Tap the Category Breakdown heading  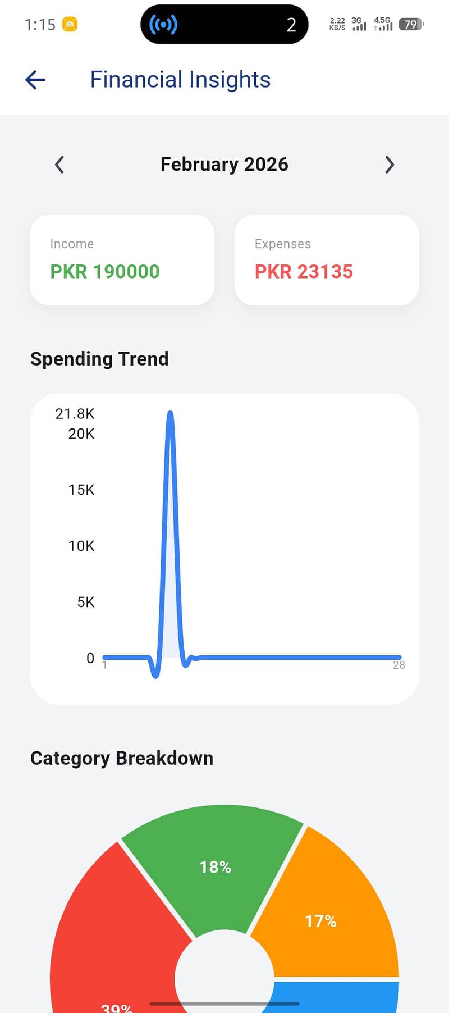[122, 758]
